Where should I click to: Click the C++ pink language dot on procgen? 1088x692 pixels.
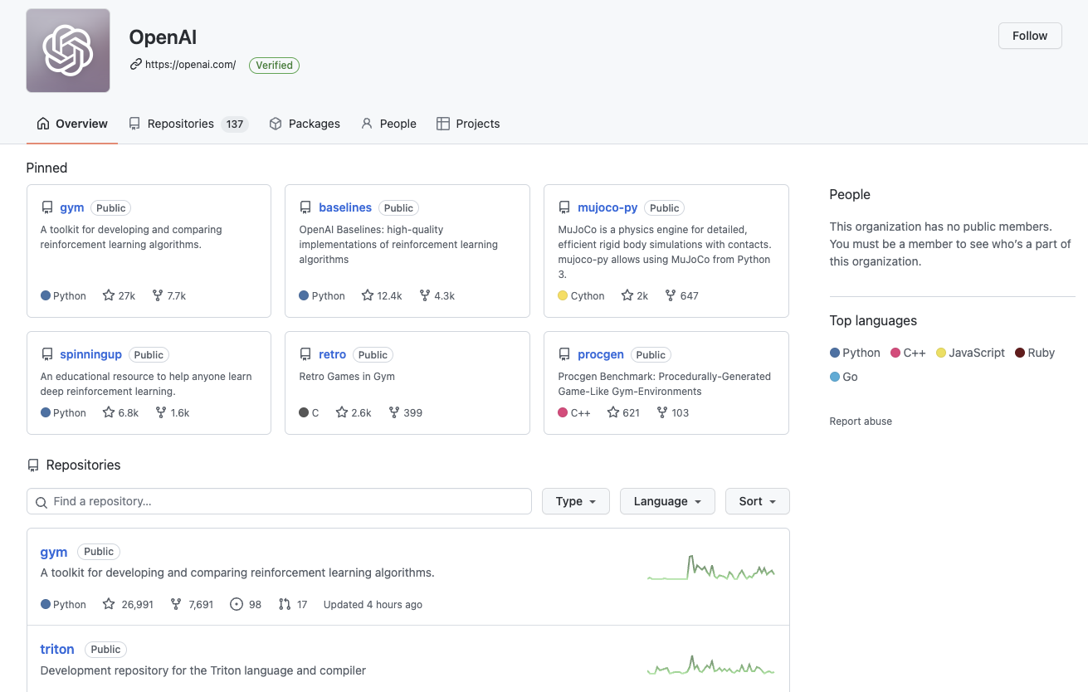(563, 412)
